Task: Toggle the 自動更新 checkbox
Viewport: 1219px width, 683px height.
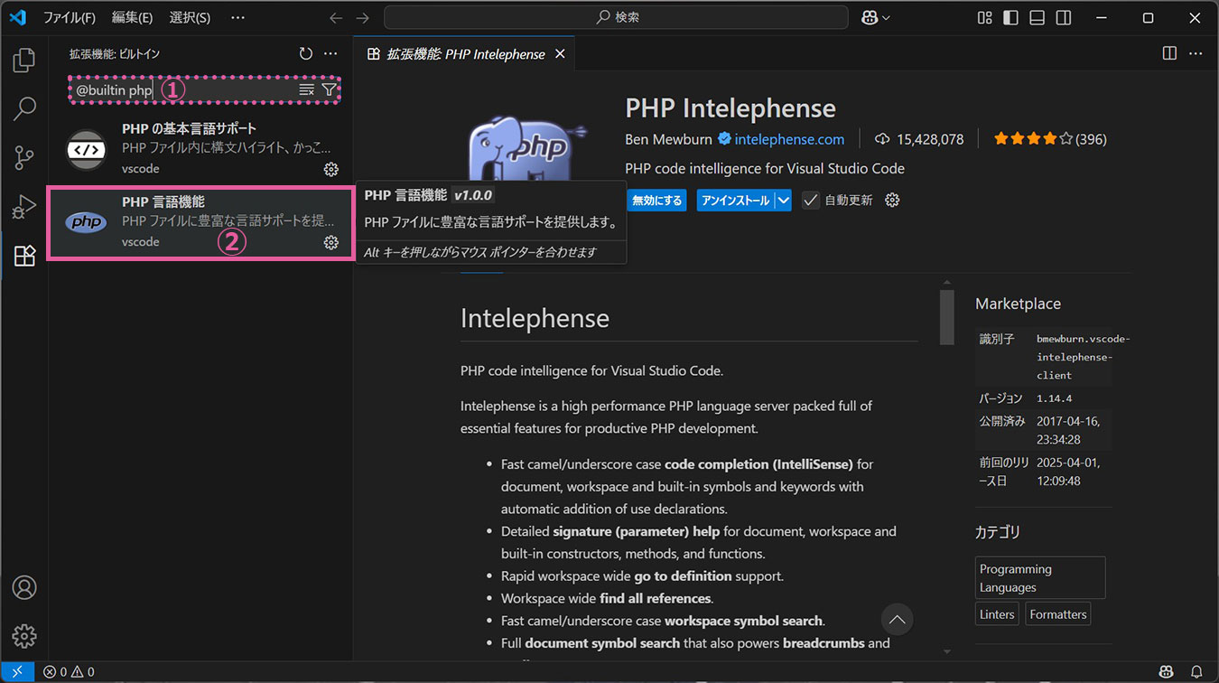Action: [x=811, y=200]
